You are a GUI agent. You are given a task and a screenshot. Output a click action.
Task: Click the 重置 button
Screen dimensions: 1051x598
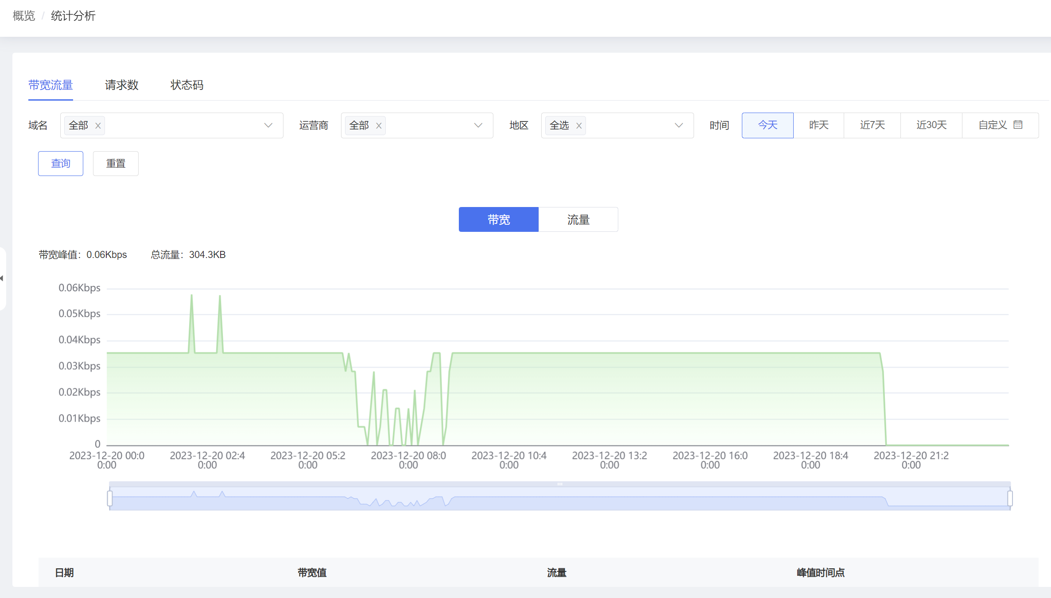coord(116,164)
